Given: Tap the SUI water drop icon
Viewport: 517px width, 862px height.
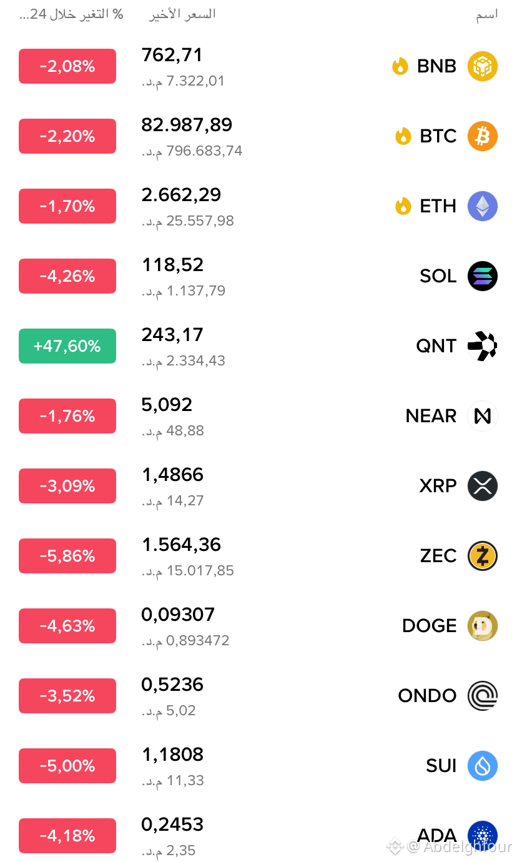Looking at the screenshot, I should coord(483,766).
